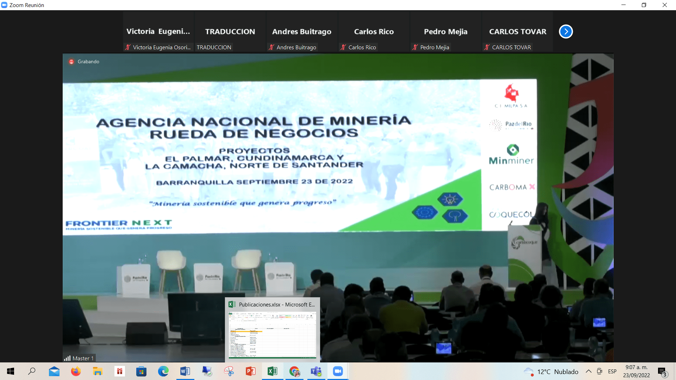676x380 pixels.
Task: Select the TRADUCCION participant tile
Action: pyautogui.click(x=230, y=32)
